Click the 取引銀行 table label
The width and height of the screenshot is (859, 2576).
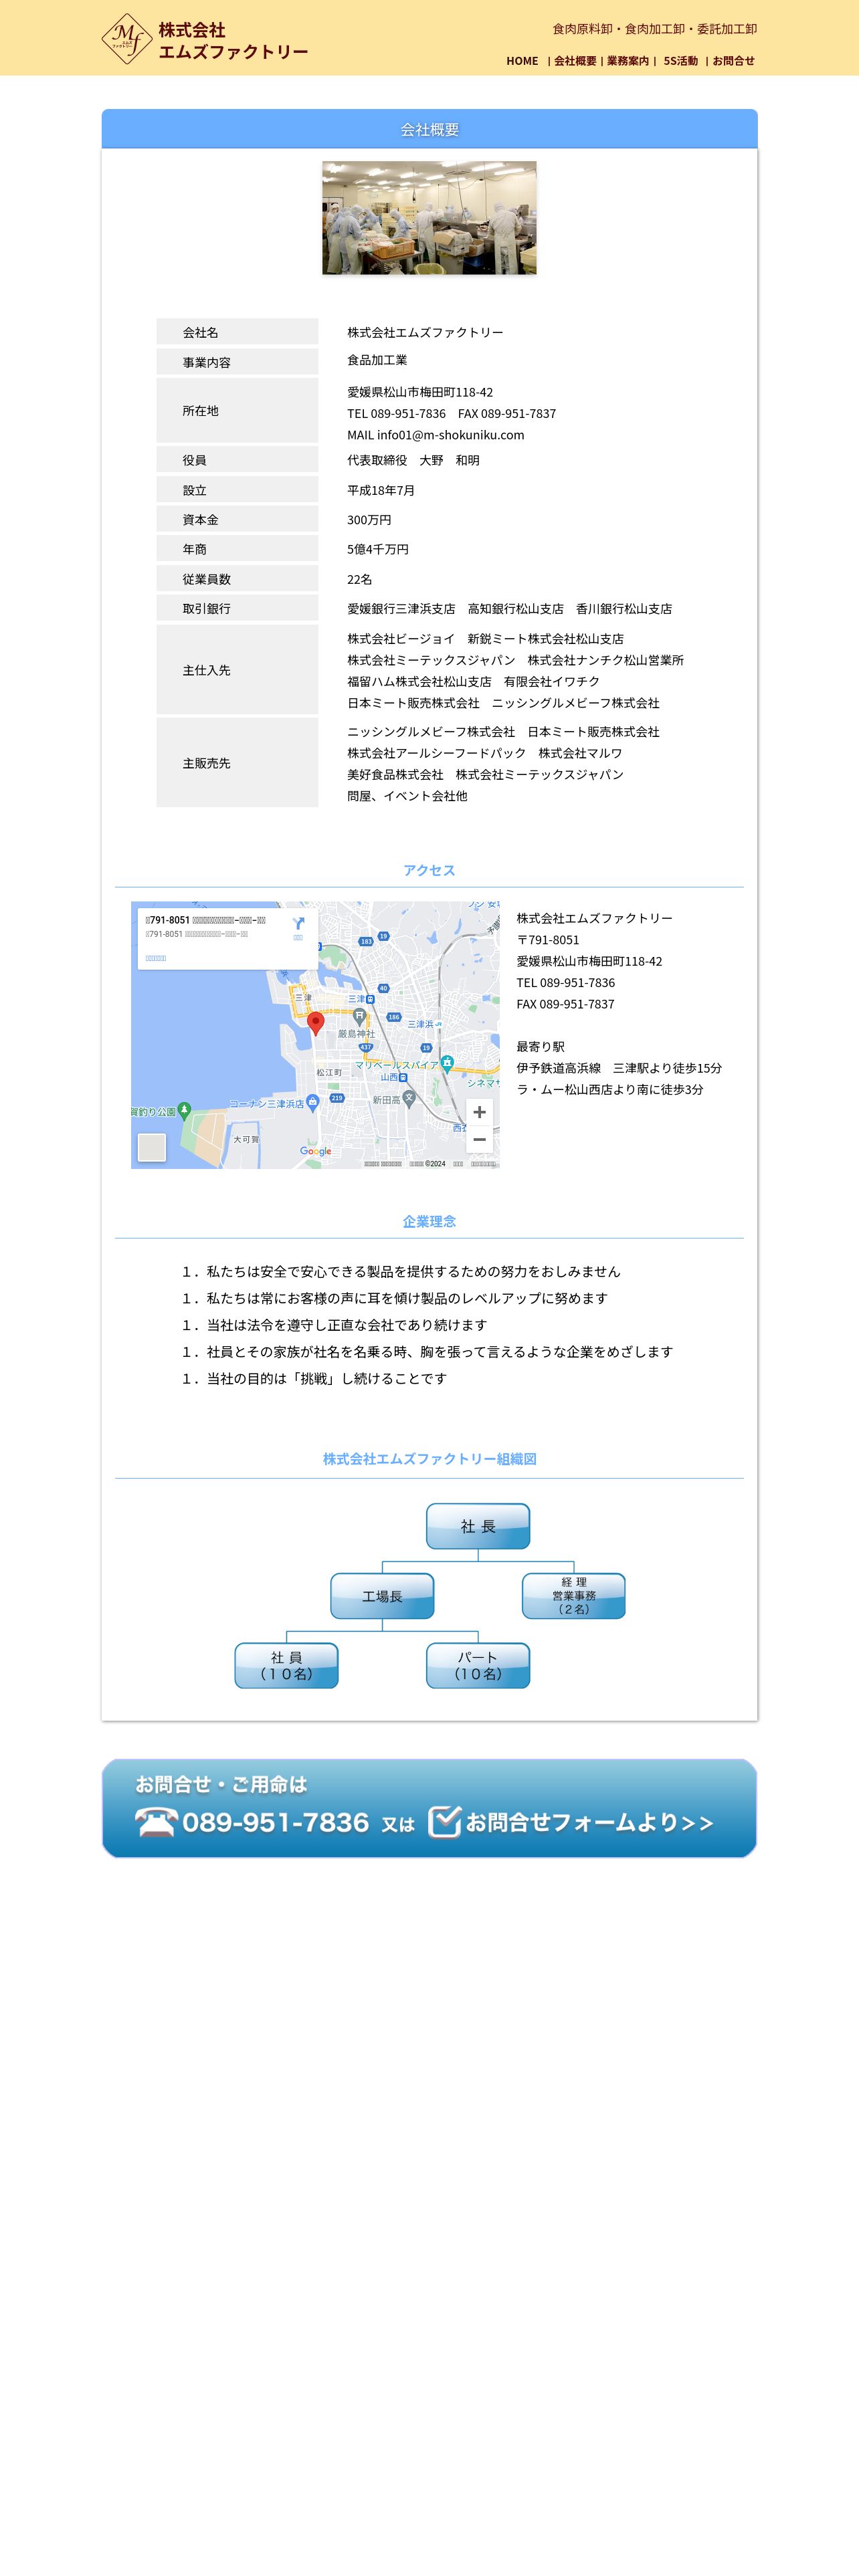coord(237,608)
